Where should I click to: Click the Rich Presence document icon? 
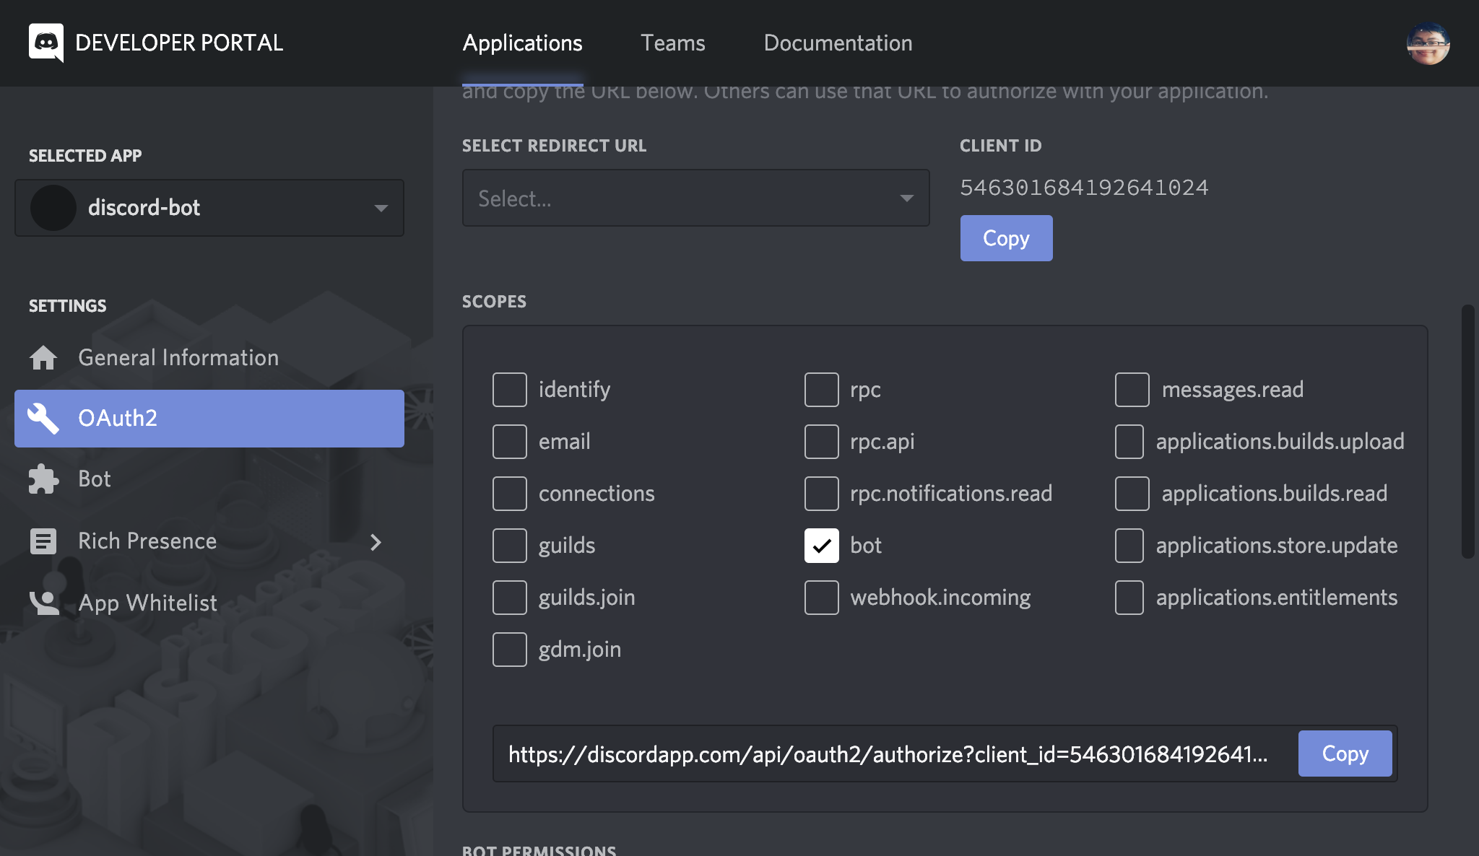(42, 539)
